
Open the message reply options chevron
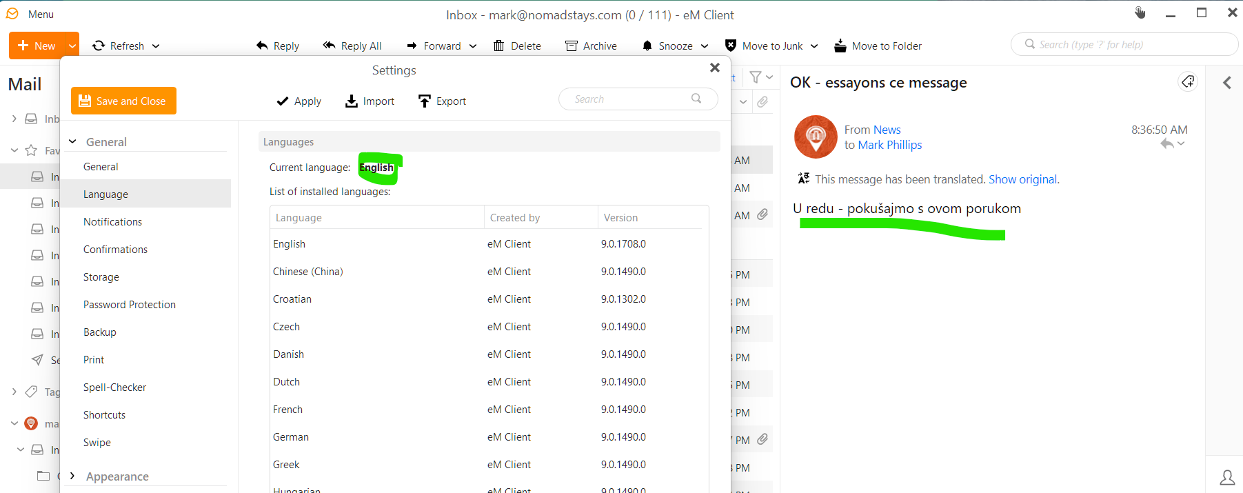tap(1181, 143)
